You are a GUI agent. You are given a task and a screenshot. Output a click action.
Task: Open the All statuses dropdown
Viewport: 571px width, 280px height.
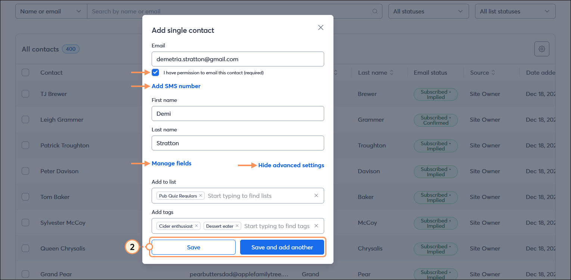click(x=428, y=11)
